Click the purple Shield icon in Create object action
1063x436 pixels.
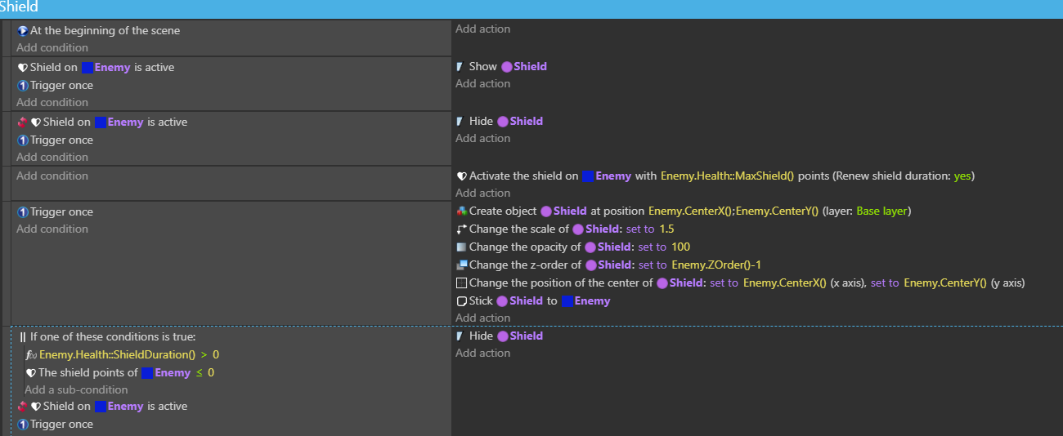point(545,211)
